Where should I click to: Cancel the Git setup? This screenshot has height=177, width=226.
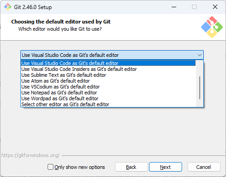pyautogui.click(x=204, y=167)
